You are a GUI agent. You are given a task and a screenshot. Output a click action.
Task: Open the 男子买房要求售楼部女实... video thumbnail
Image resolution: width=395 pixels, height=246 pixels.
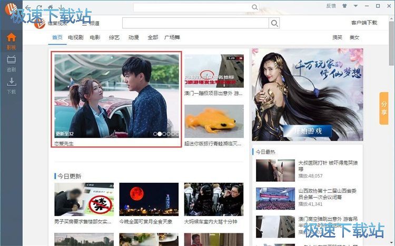tap(84, 199)
